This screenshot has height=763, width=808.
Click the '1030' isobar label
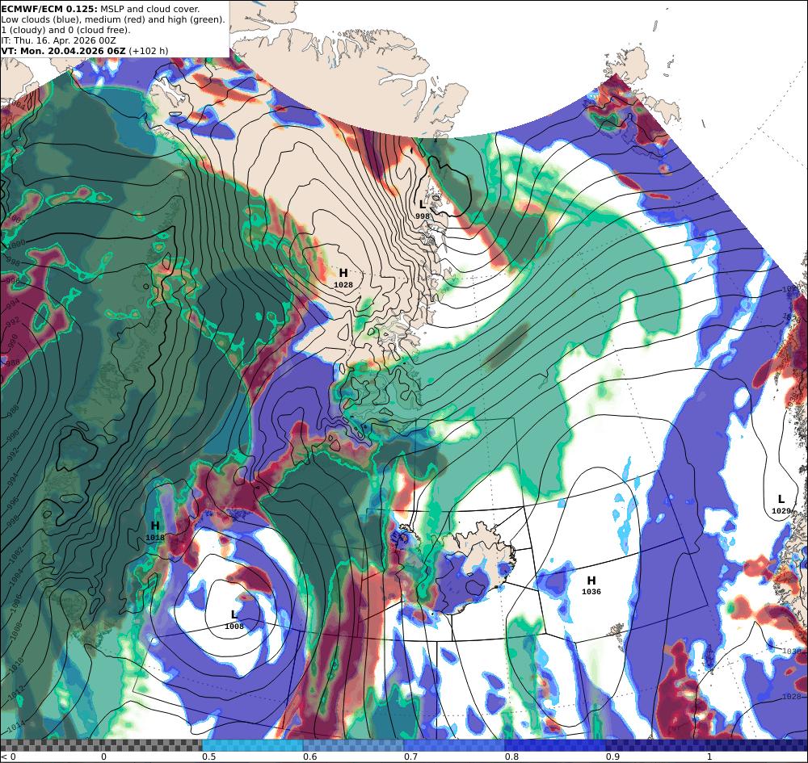(791, 652)
